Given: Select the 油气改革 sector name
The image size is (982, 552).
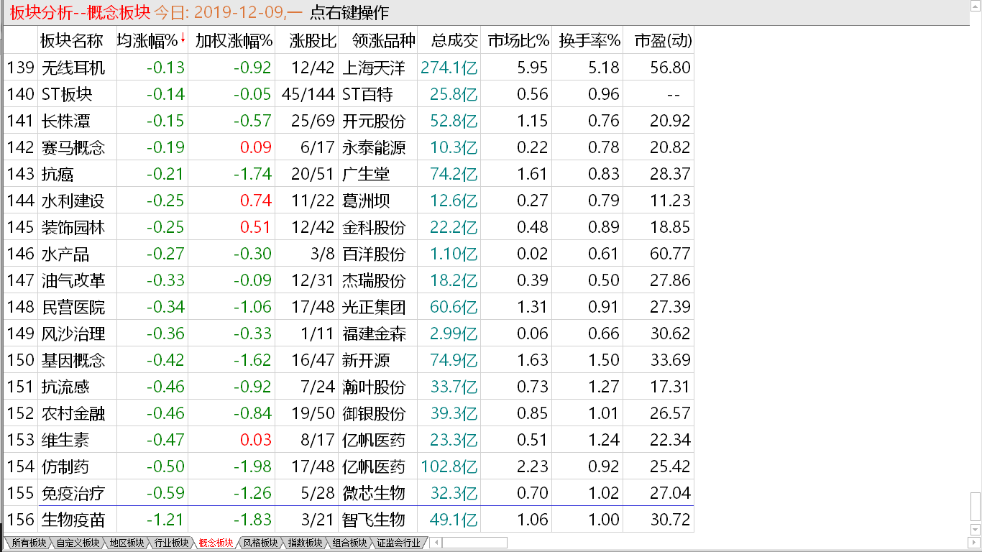Looking at the screenshot, I should [73, 280].
